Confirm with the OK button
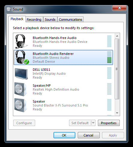The image size is (133, 147). [64, 135]
